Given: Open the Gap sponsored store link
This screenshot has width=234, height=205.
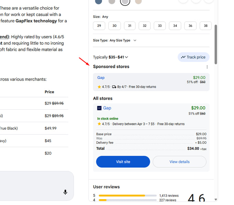Looking at the screenshot, I should 101,78.
